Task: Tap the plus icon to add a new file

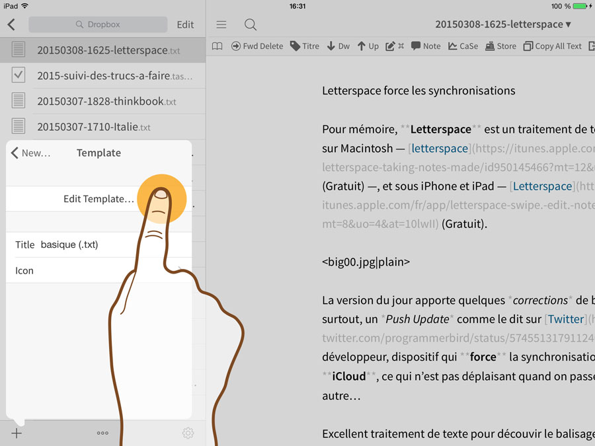Action: (x=17, y=433)
